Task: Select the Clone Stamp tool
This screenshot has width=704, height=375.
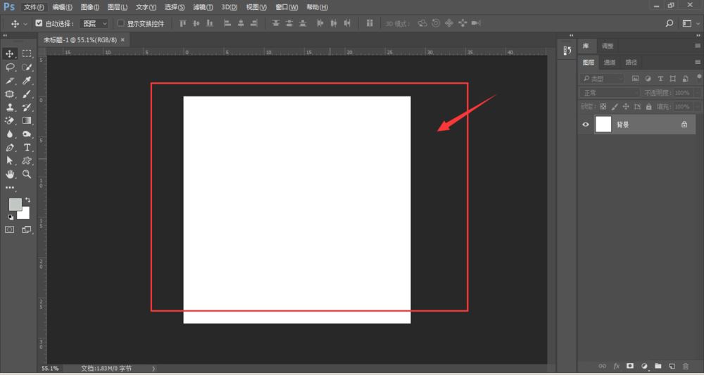Action: pos(9,108)
